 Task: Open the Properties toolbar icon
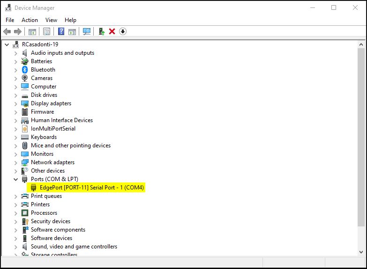46,31
